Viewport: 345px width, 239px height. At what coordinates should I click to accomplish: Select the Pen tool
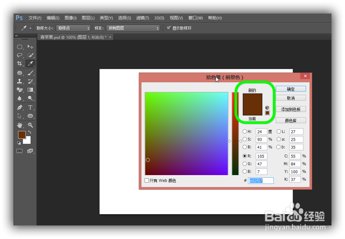coord(20,107)
